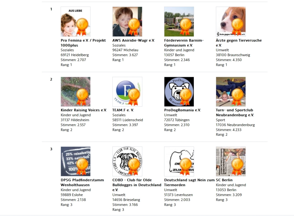Viewport: 294px width, 216px height.
Task: Open the Deutschland sagt Nein logo image
Action: tap(179, 161)
